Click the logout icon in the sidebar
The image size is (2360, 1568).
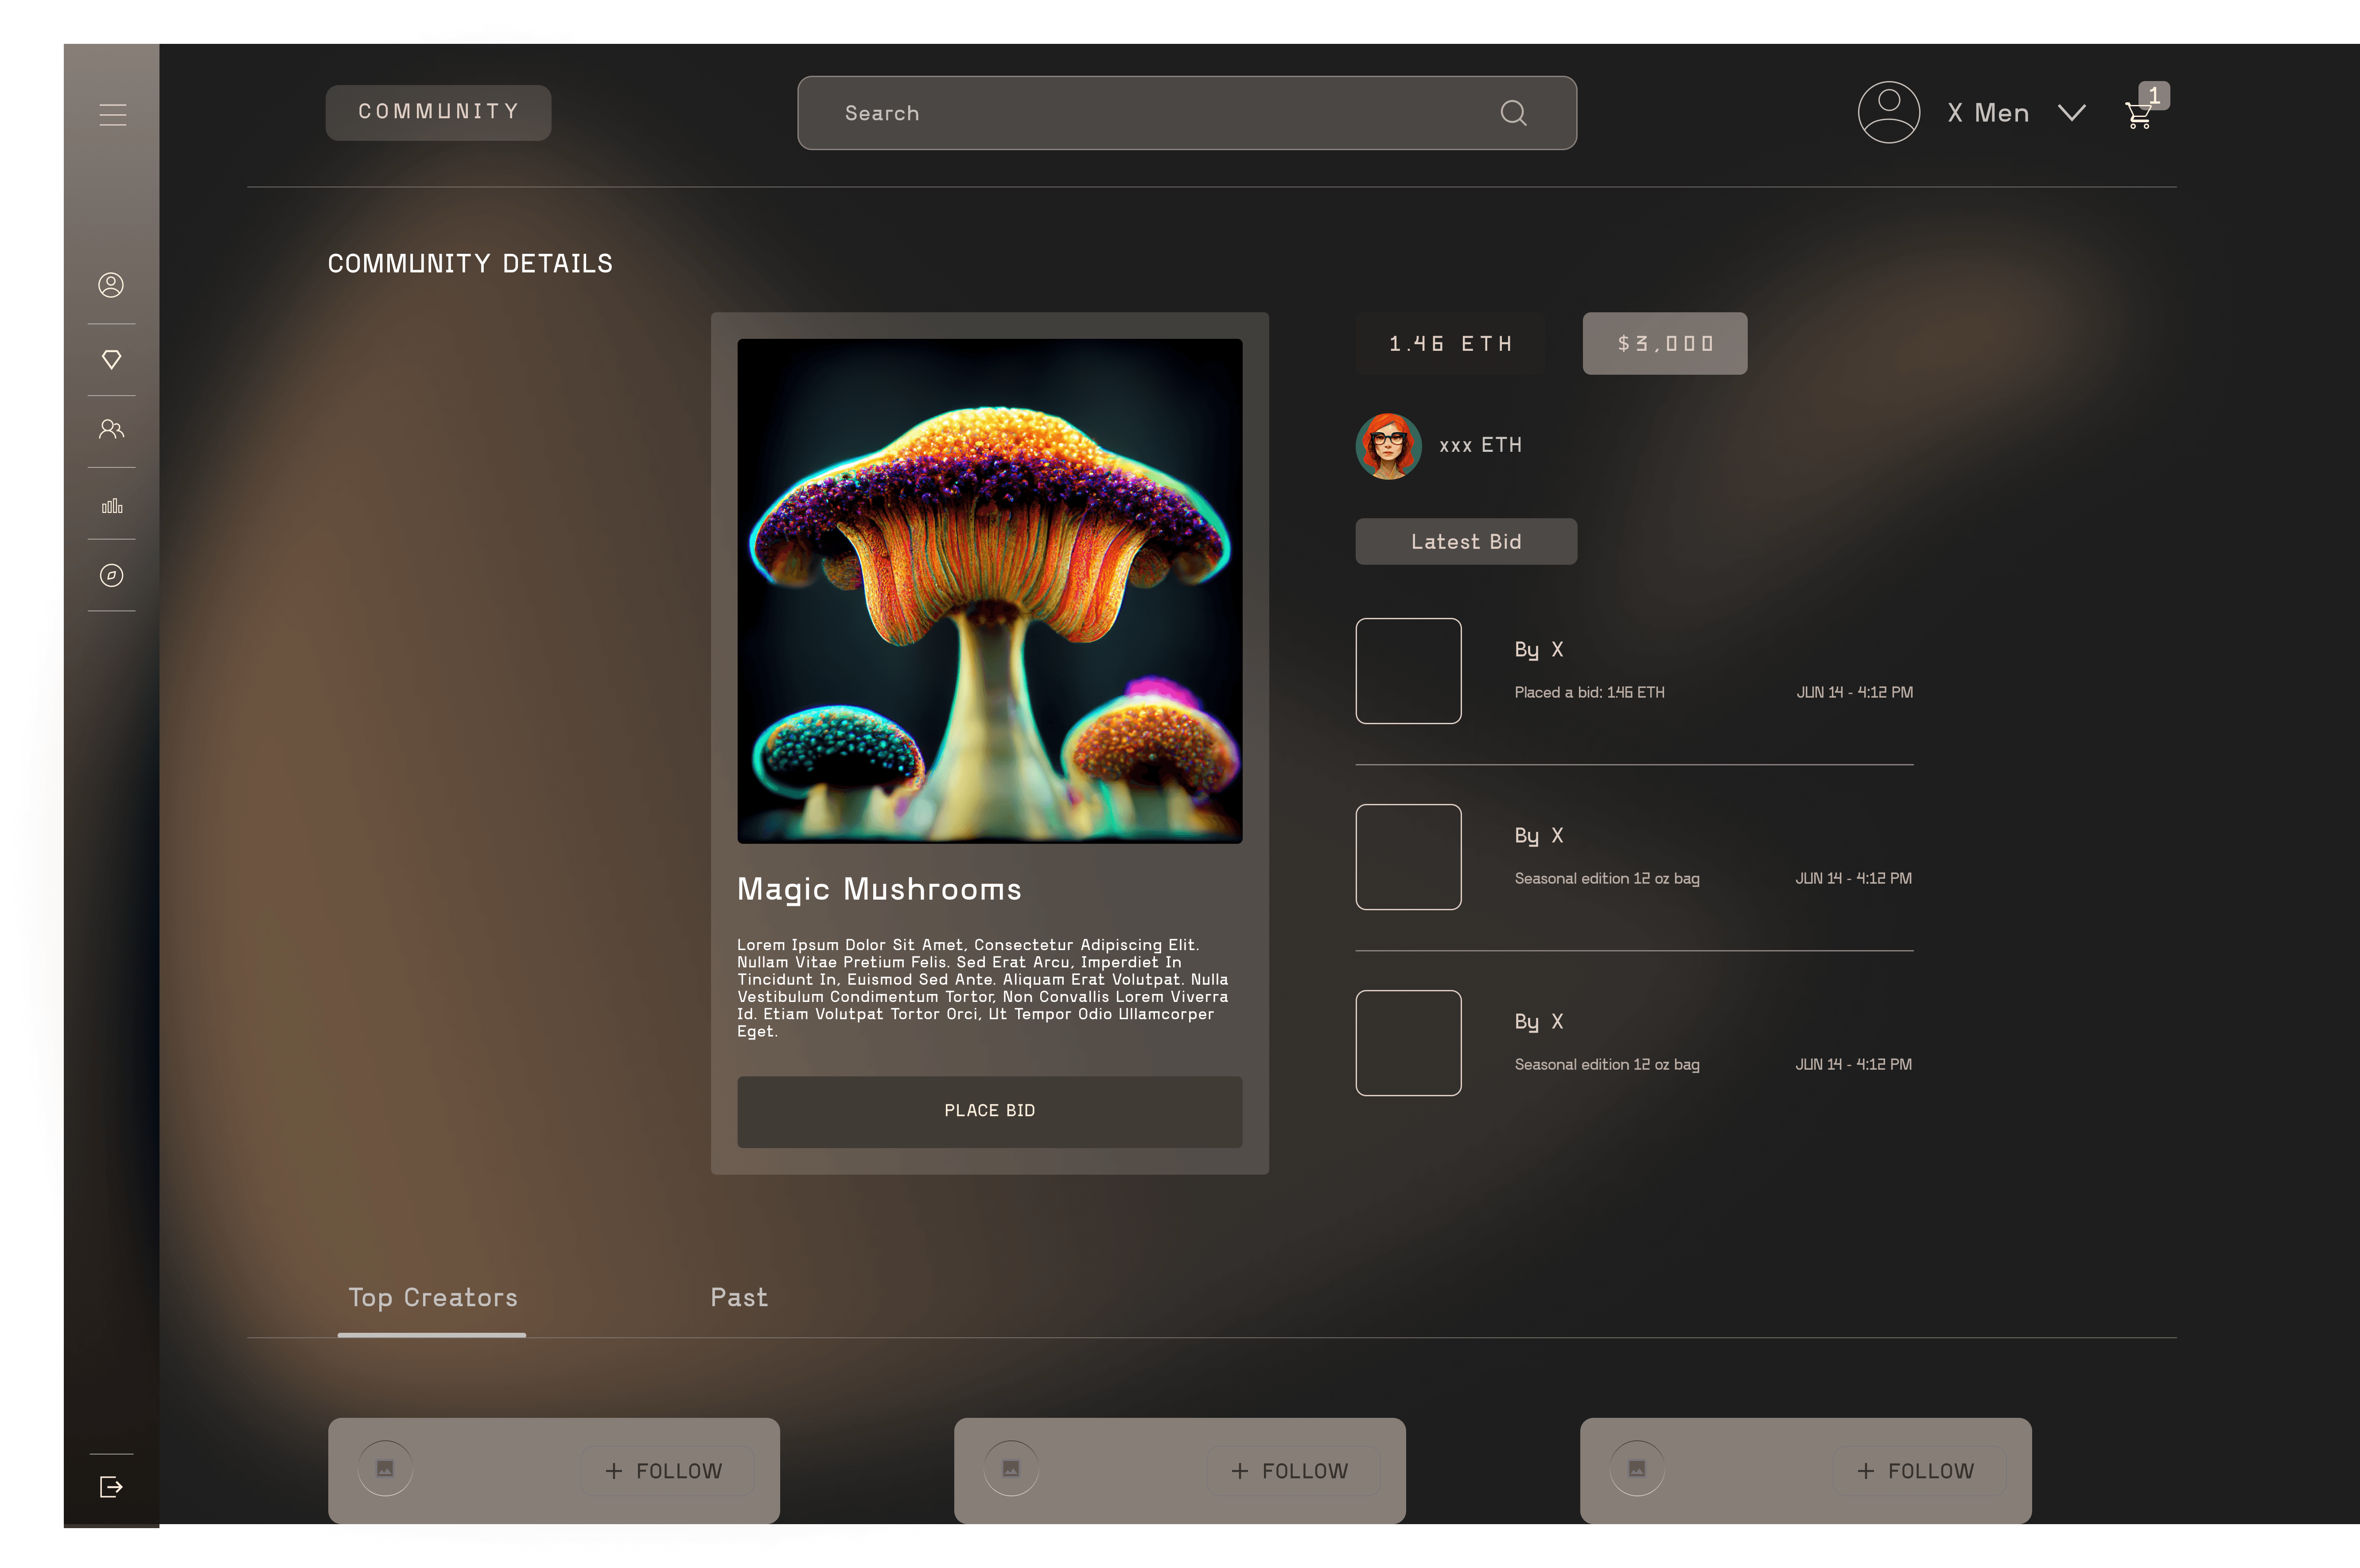(x=111, y=1487)
